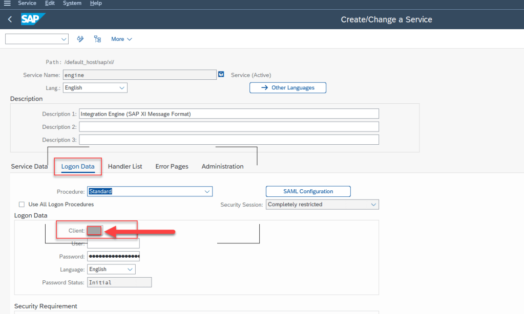Screen dimensions: 524x314
Task: Click the blue icon beside Service Name field
Action: click(x=221, y=75)
